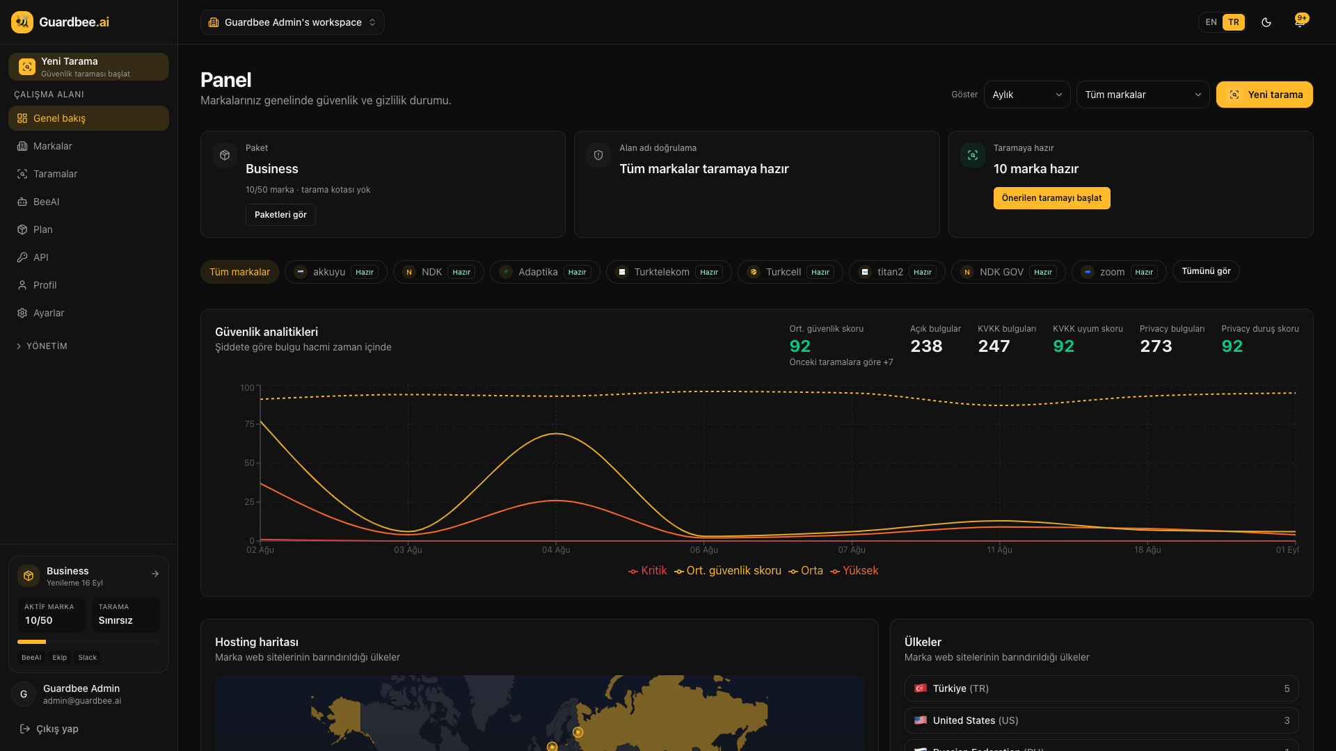Image resolution: width=1336 pixels, height=751 pixels.
Task: Navigate to Plan in sidebar
Action: pos(88,229)
